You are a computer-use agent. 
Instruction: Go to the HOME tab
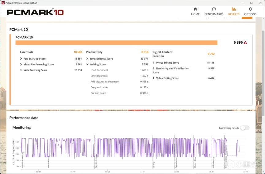click(195, 11)
